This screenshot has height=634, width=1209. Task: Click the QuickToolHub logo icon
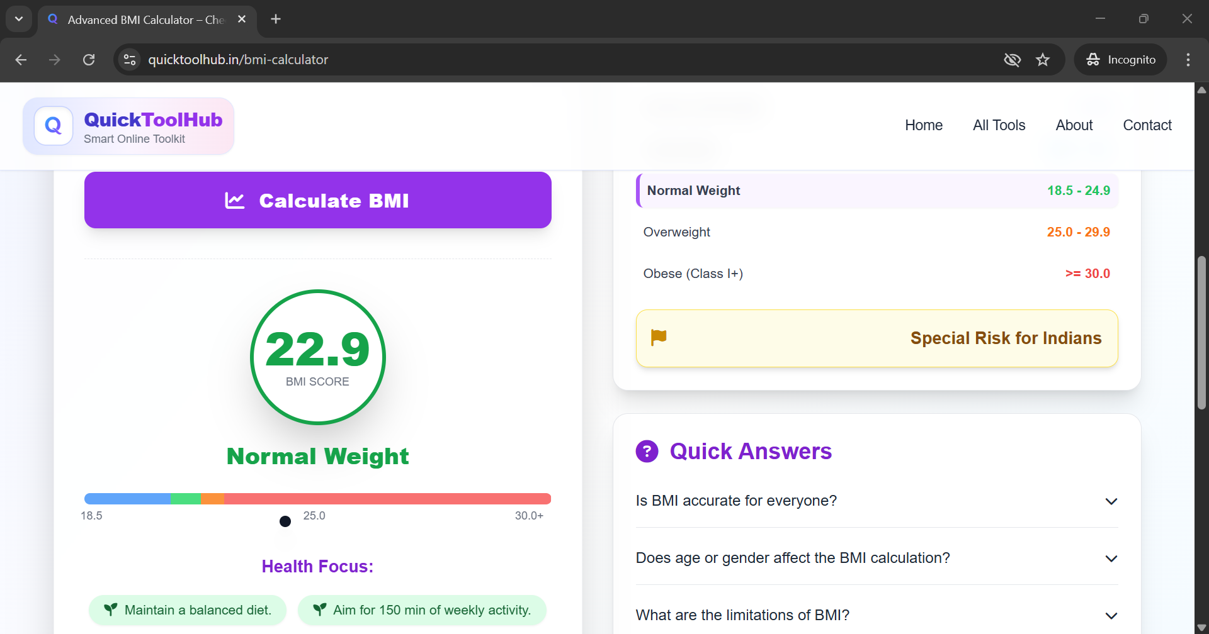coord(54,125)
